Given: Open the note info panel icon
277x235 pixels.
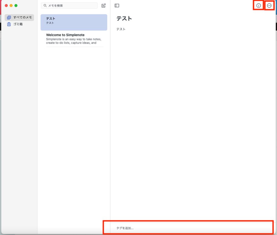Looking at the screenshot, I should pyautogui.click(x=258, y=6).
